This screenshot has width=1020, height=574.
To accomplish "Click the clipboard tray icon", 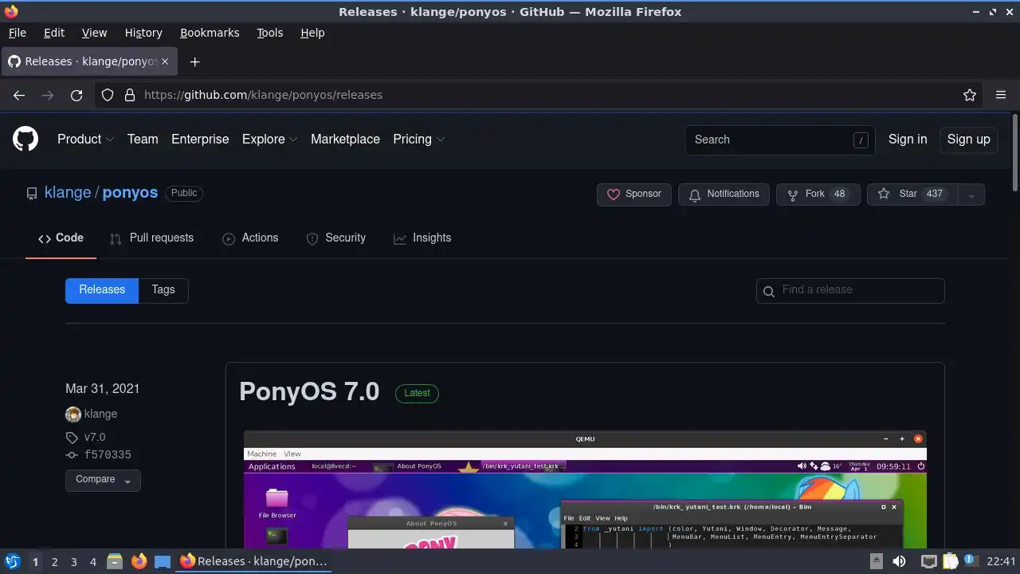I will 950,561.
